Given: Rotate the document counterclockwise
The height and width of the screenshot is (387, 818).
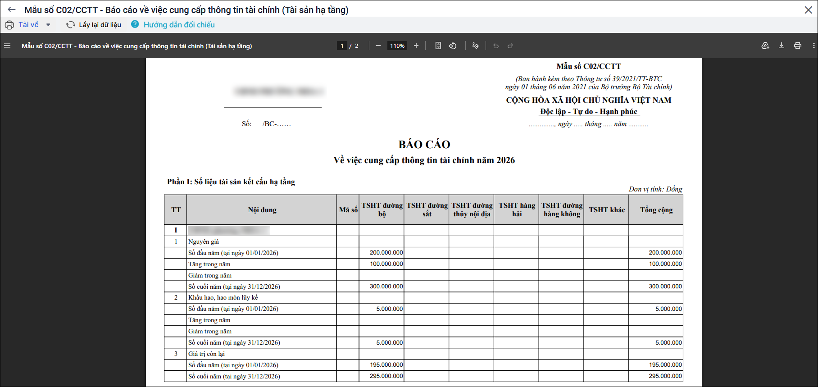Looking at the screenshot, I should click(x=453, y=46).
